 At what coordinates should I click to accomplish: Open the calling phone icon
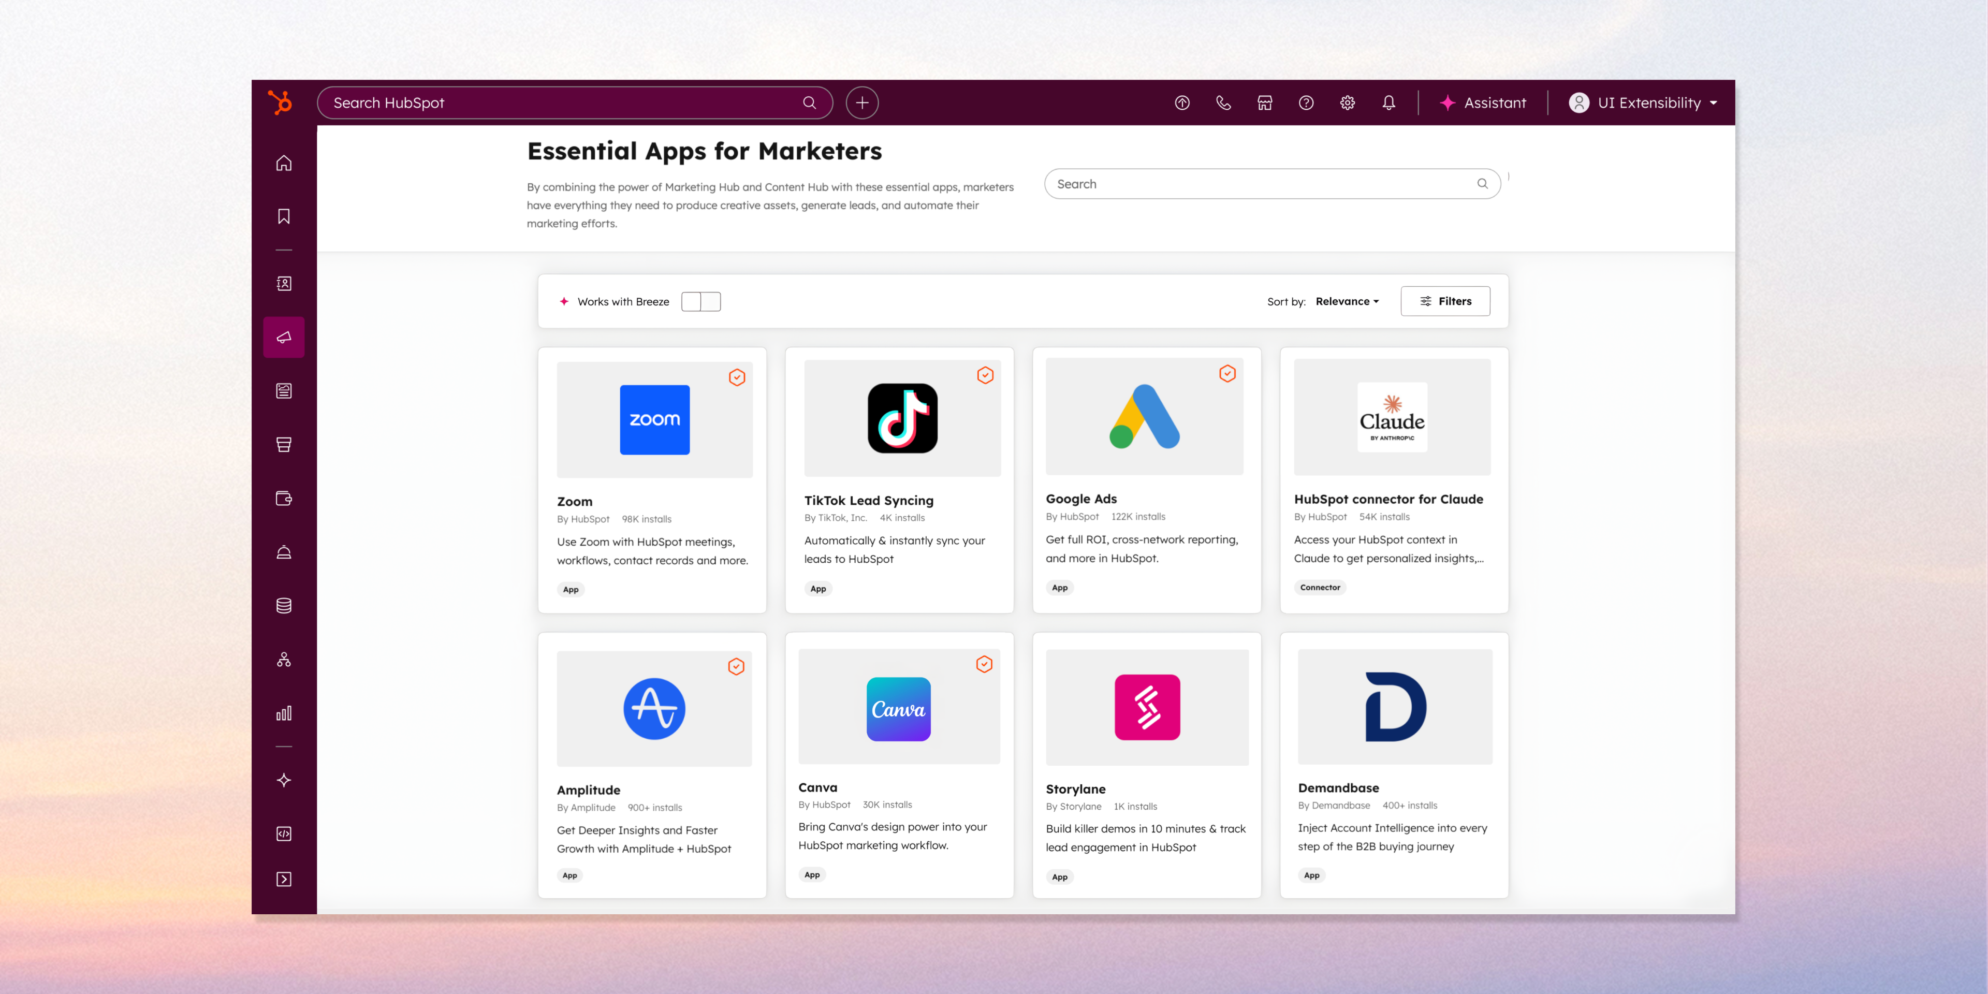coord(1223,103)
